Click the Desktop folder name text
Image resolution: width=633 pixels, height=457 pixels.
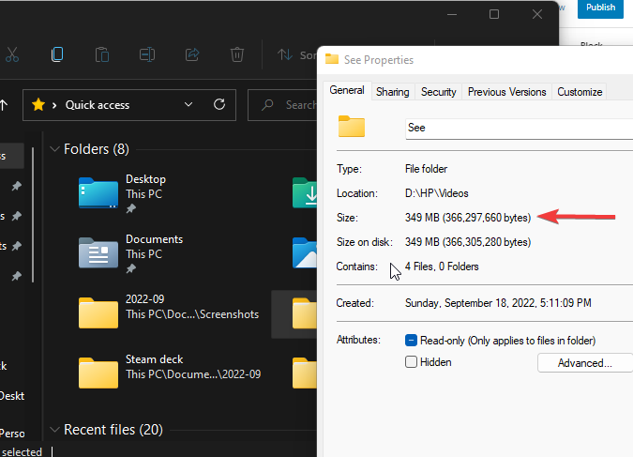(145, 179)
